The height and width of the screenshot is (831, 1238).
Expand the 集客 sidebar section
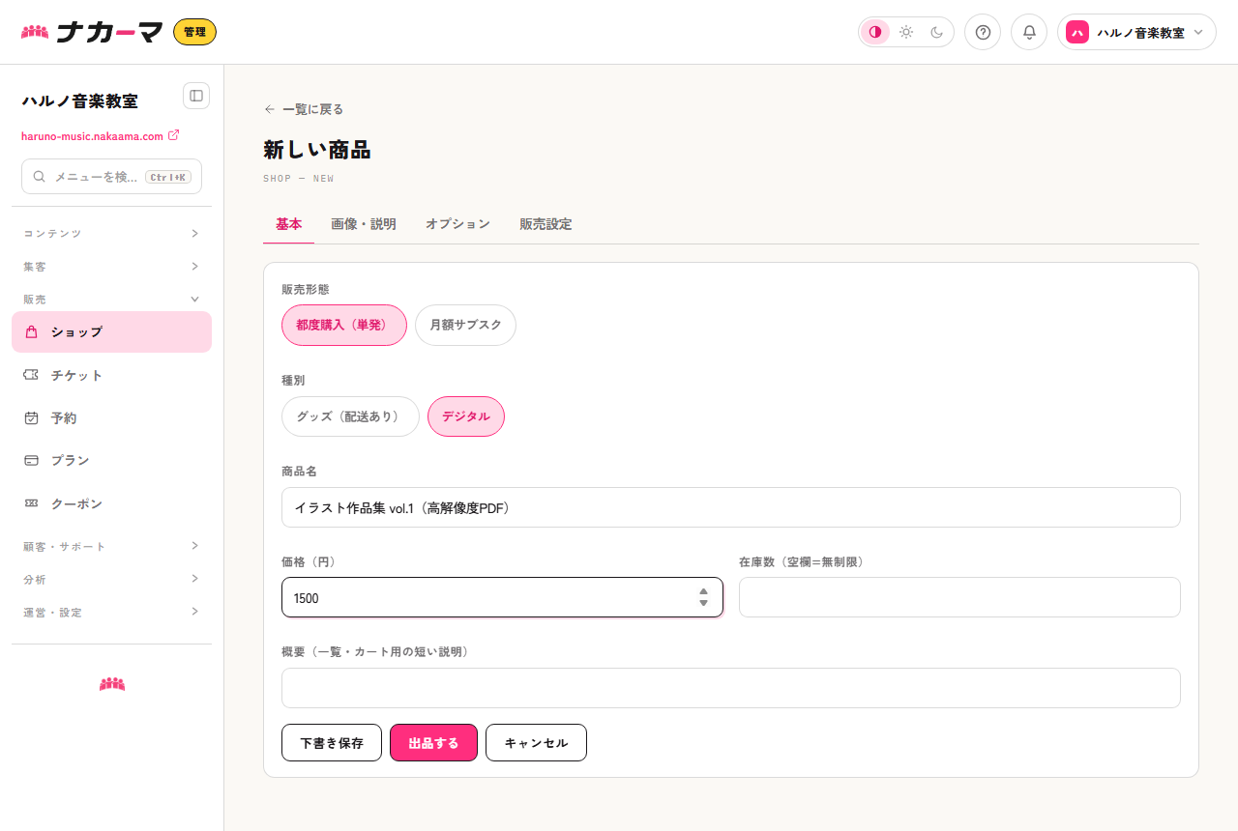point(111,266)
